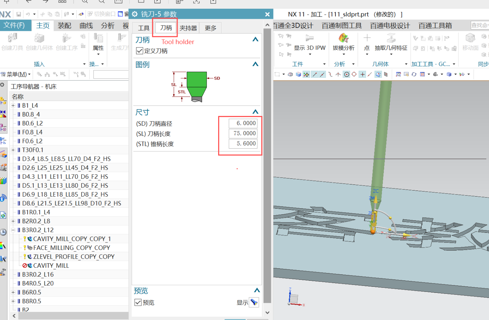Open the 分析 ribbon tab
This screenshot has width=489, height=320.
point(108,25)
